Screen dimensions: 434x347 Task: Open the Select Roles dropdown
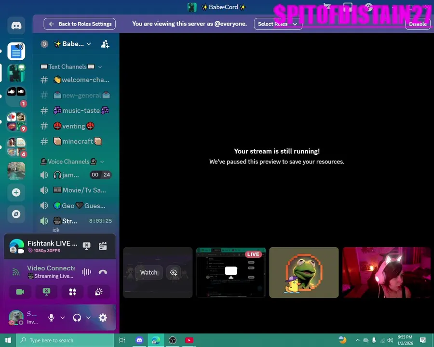[x=278, y=24]
